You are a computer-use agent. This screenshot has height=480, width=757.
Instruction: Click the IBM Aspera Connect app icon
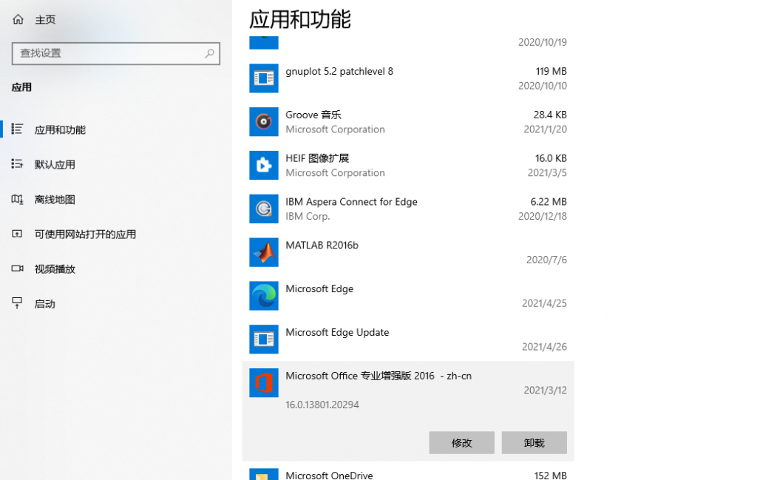[264, 209]
